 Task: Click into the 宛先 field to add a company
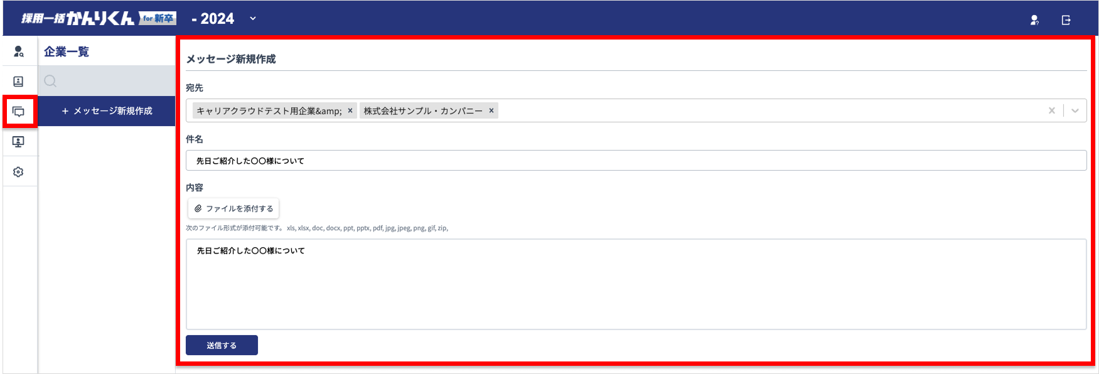[753, 110]
